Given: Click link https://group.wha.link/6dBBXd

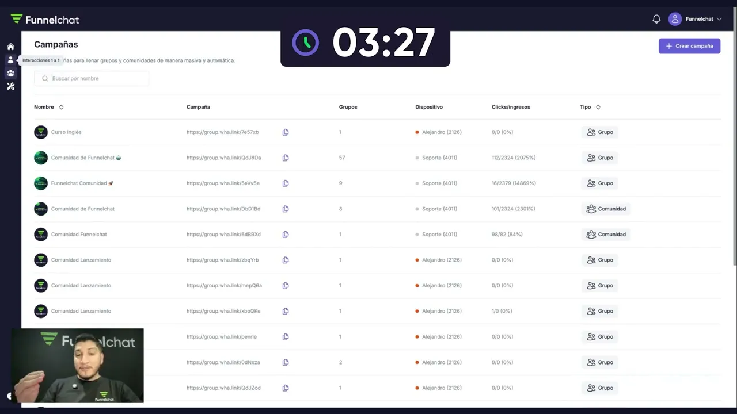Looking at the screenshot, I should tap(223, 235).
